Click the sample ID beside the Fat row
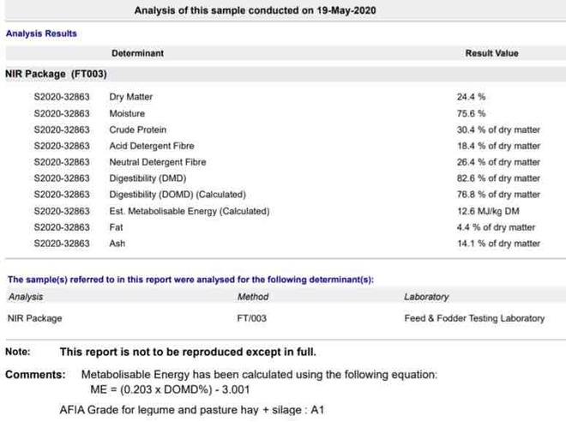The image size is (566, 422). 62,227
